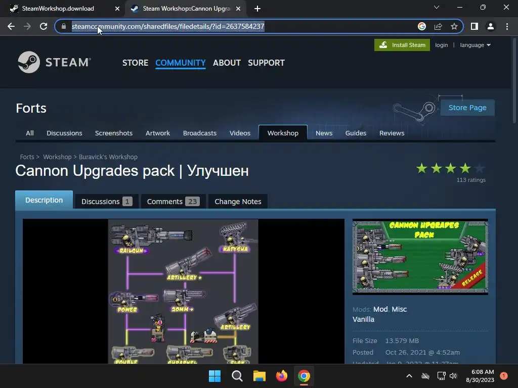This screenshot has width=518, height=388.
Task: Open the SUPPORT menu item
Action: tap(266, 63)
